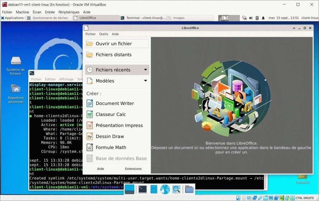The height and width of the screenshot is (201, 319).
Task: Switch to Images taskbar button
Action: (190, 18)
